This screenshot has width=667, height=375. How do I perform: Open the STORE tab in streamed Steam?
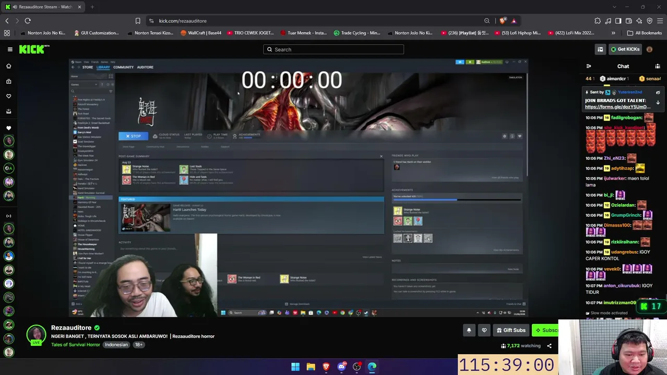coord(88,67)
